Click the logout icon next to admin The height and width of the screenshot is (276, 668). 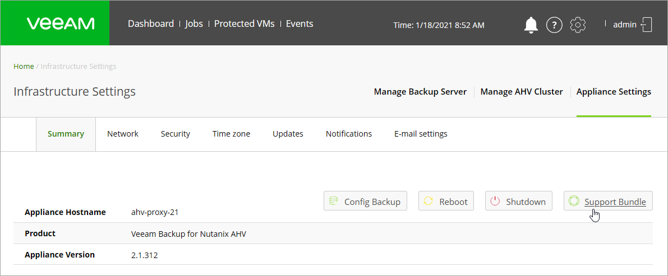pyautogui.click(x=647, y=25)
